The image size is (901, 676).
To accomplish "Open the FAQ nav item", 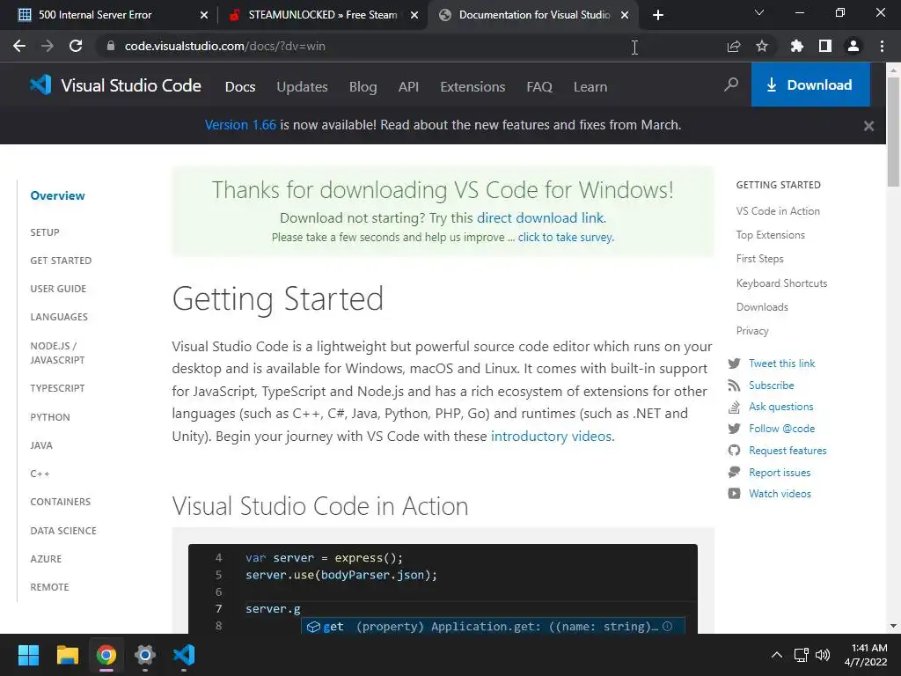I will [x=539, y=87].
